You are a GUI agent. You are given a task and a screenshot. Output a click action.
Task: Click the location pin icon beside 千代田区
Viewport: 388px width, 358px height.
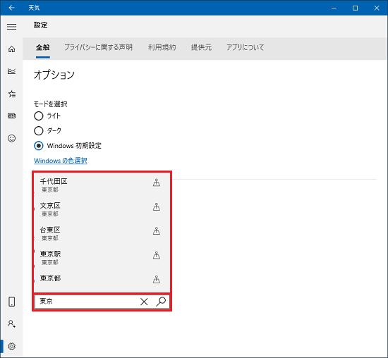pyautogui.click(x=157, y=183)
